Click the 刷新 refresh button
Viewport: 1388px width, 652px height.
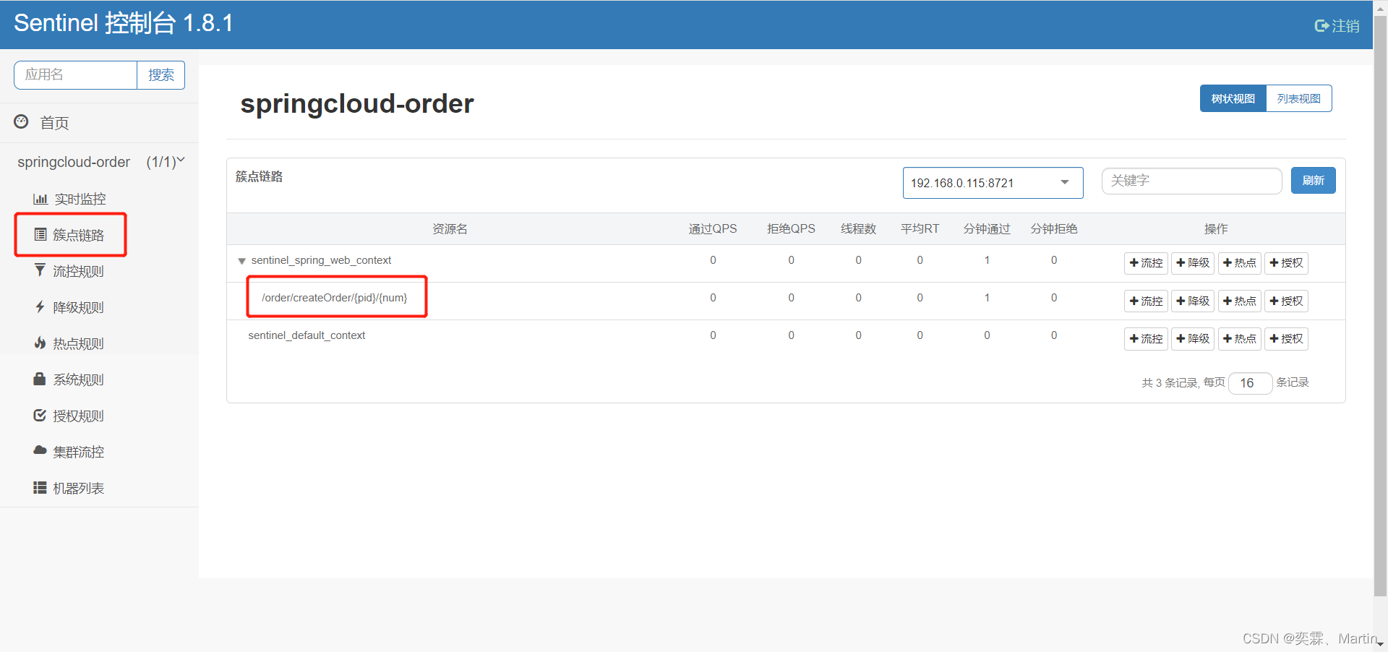click(1313, 181)
